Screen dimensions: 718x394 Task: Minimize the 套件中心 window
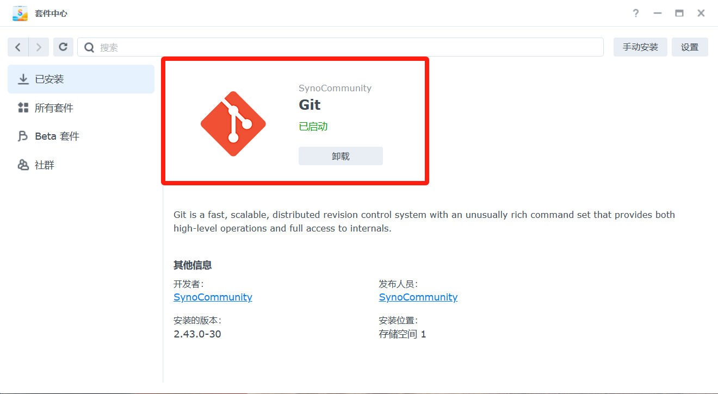coord(658,13)
